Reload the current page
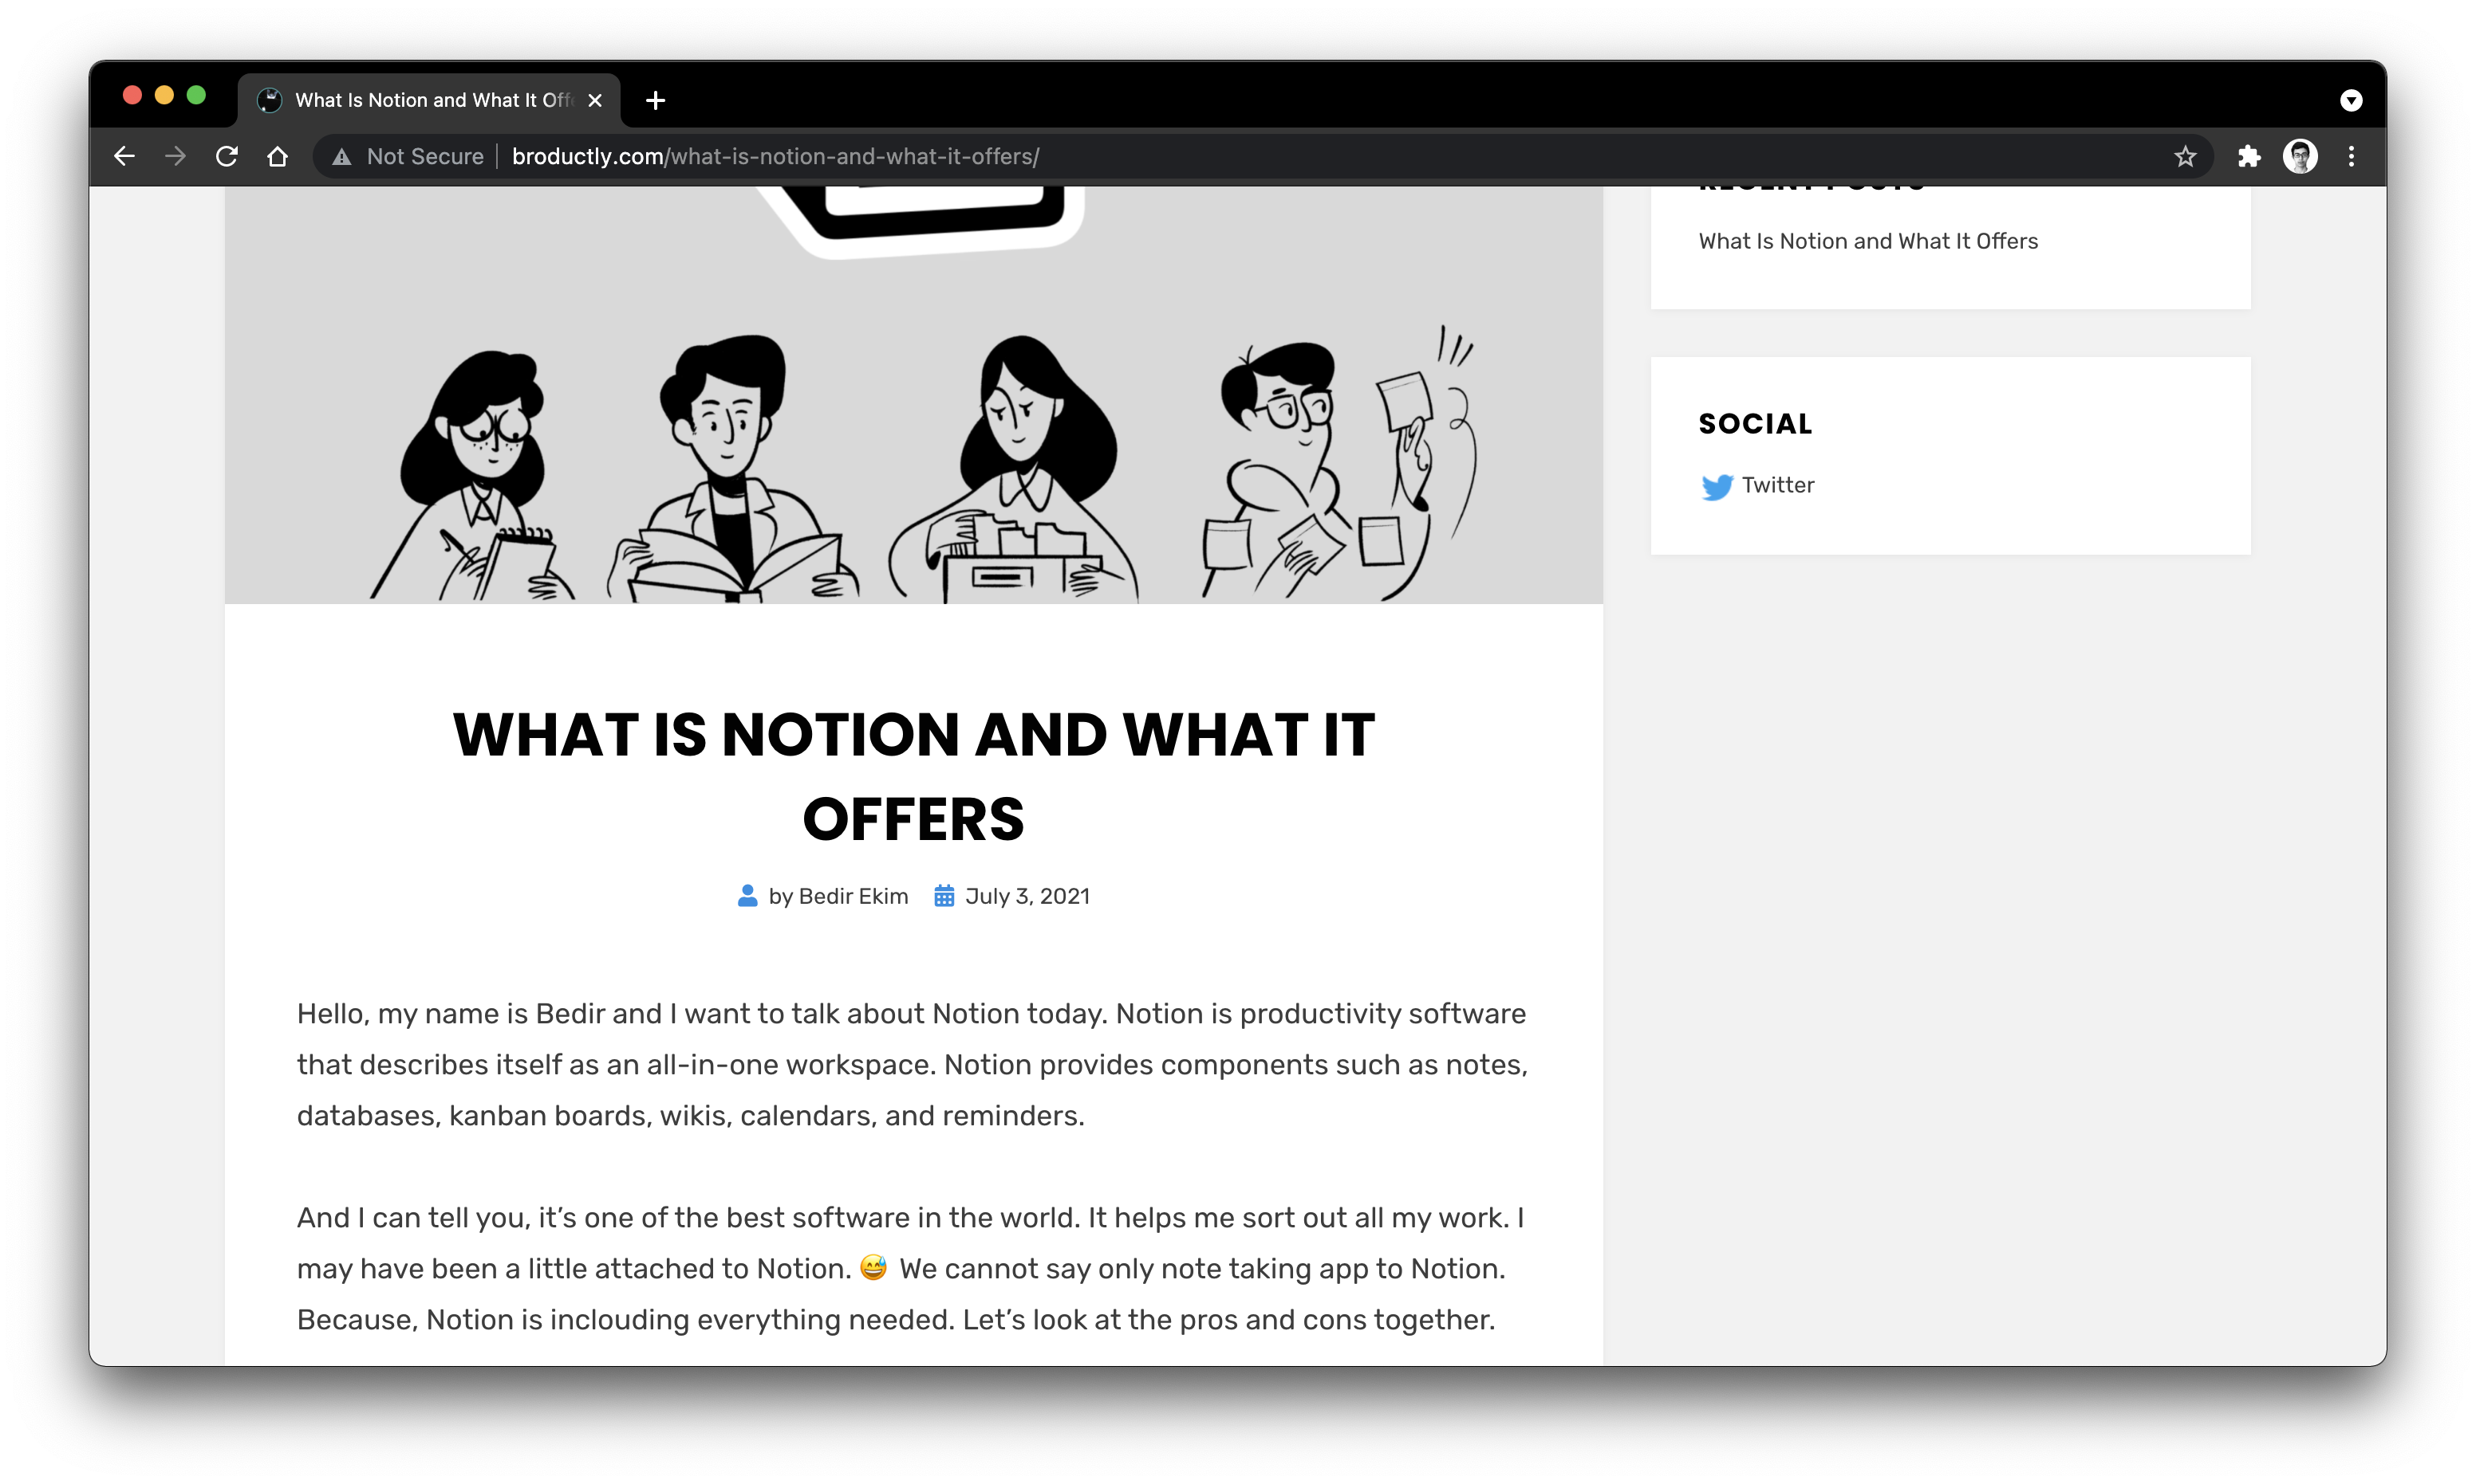The width and height of the screenshot is (2476, 1484). [227, 156]
